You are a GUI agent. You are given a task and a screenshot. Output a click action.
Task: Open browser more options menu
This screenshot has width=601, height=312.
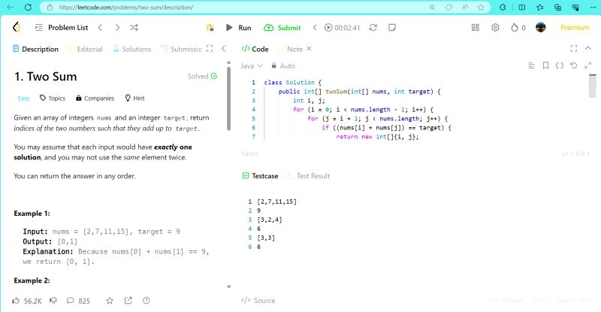click(593, 8)
